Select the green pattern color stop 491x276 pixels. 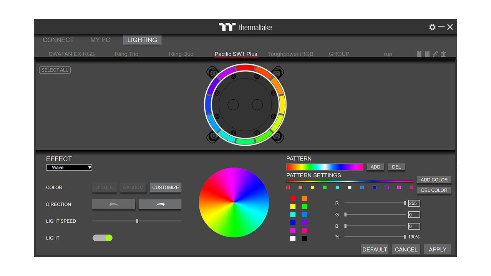tap(325, 187)
